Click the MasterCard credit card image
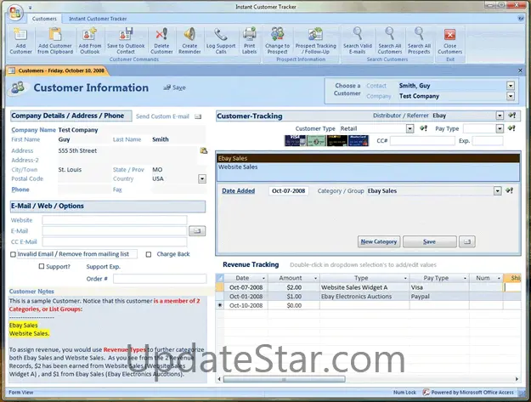 click(x=359, y=140)
